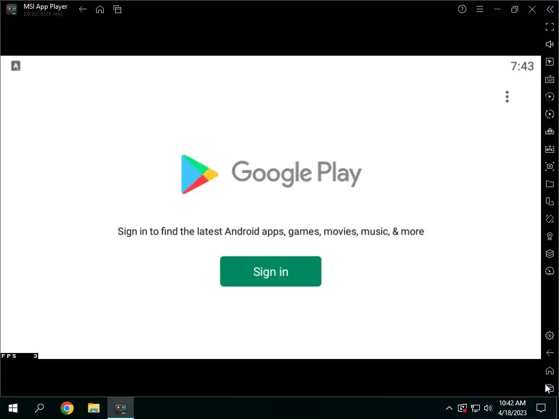Open the memory trim chip icon
This screenshot has height=419, width=559.
[549, 131]
